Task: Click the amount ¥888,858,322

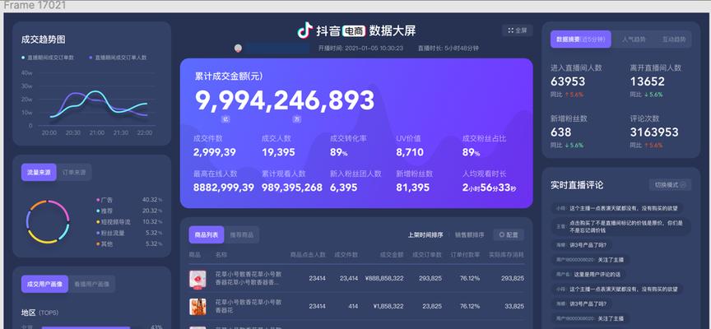Action: coord(384,278)
